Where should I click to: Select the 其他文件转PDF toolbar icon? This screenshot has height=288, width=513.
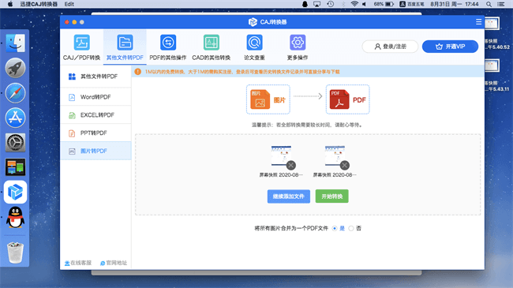(125, 43)
